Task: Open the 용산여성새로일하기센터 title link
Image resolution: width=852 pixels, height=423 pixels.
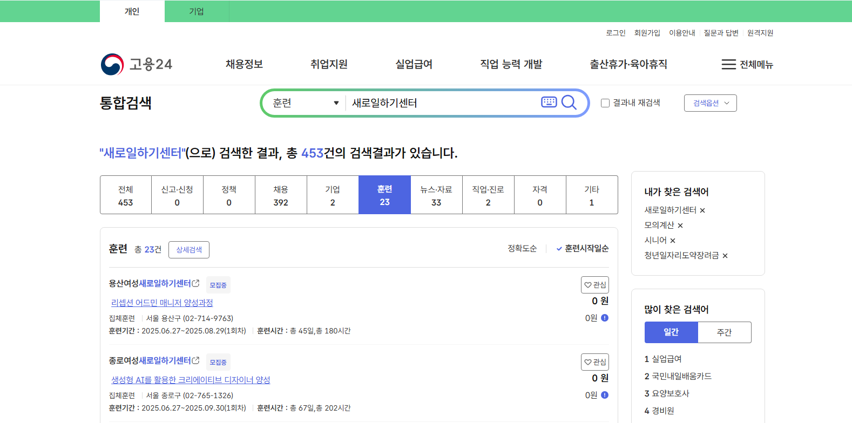Action: click(150, 283)
